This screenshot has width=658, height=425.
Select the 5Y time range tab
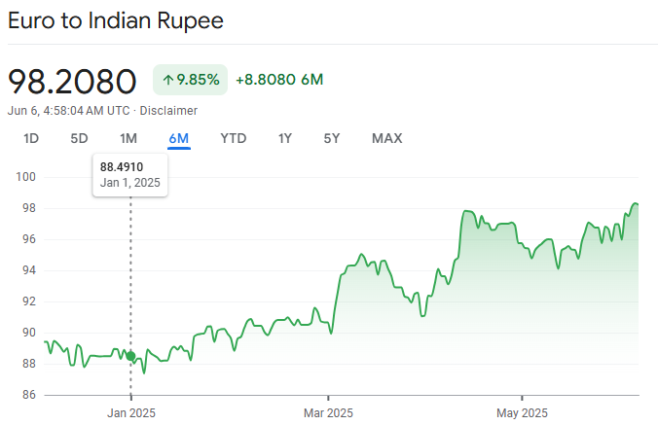(x=332, y=138)
